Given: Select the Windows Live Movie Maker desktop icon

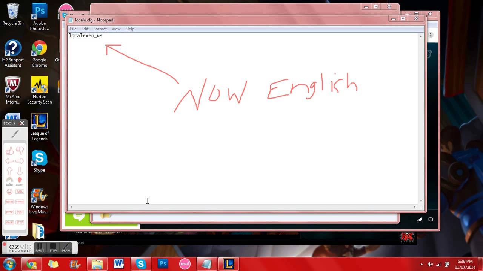Looking at the screenshot, I should pos(39,201).
